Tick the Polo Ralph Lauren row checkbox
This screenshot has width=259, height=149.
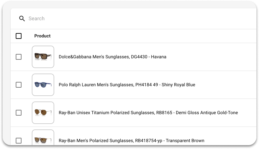tap(19, 85)
